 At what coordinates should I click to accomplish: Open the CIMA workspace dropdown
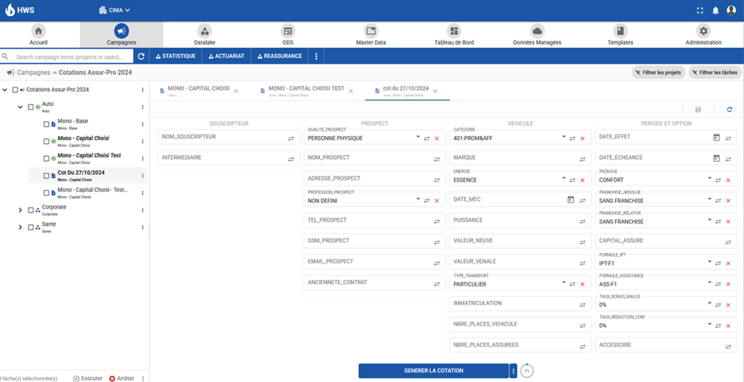point(114,10)
